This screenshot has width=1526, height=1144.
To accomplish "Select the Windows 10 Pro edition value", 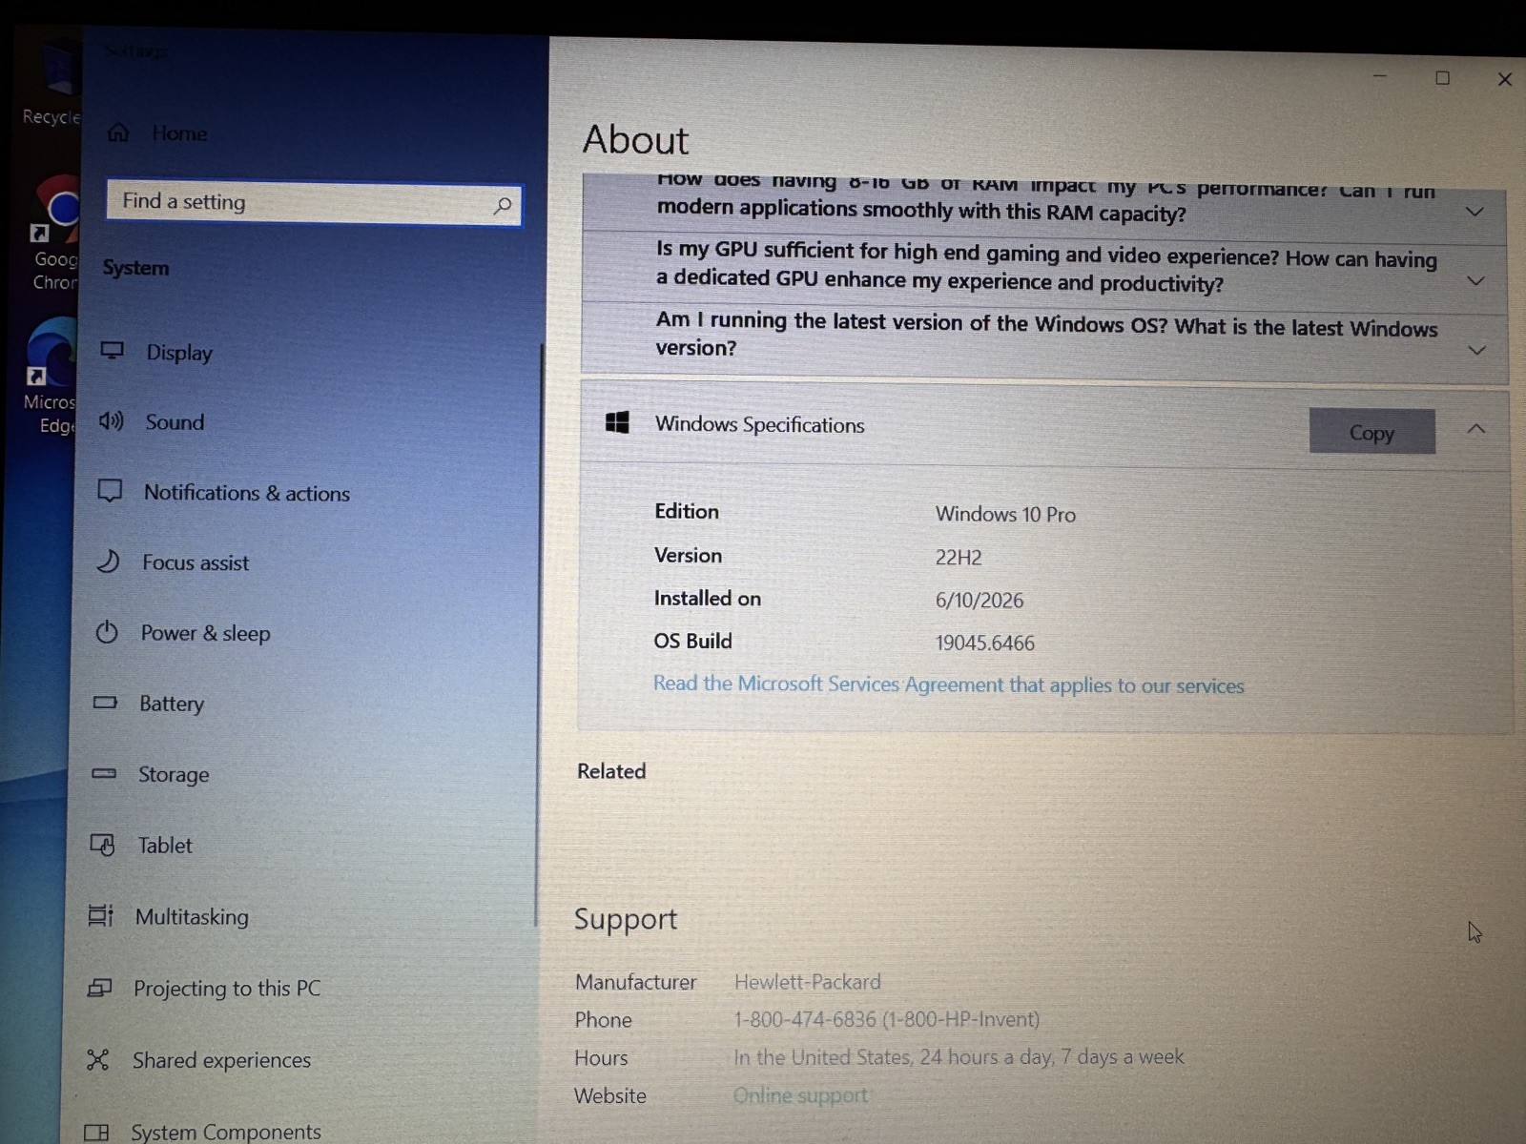I will [1005, 514].
